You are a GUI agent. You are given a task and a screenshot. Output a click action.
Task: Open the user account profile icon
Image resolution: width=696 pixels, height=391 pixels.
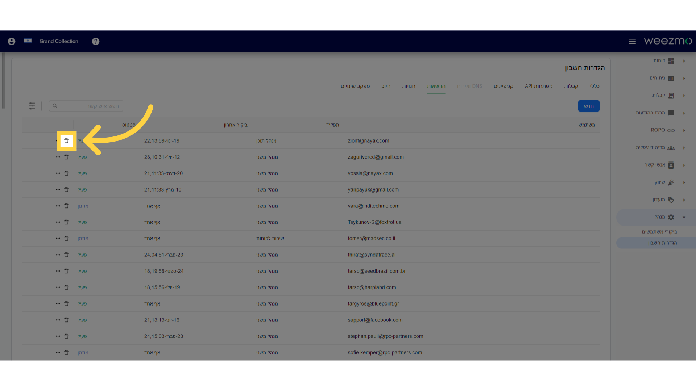12,41
